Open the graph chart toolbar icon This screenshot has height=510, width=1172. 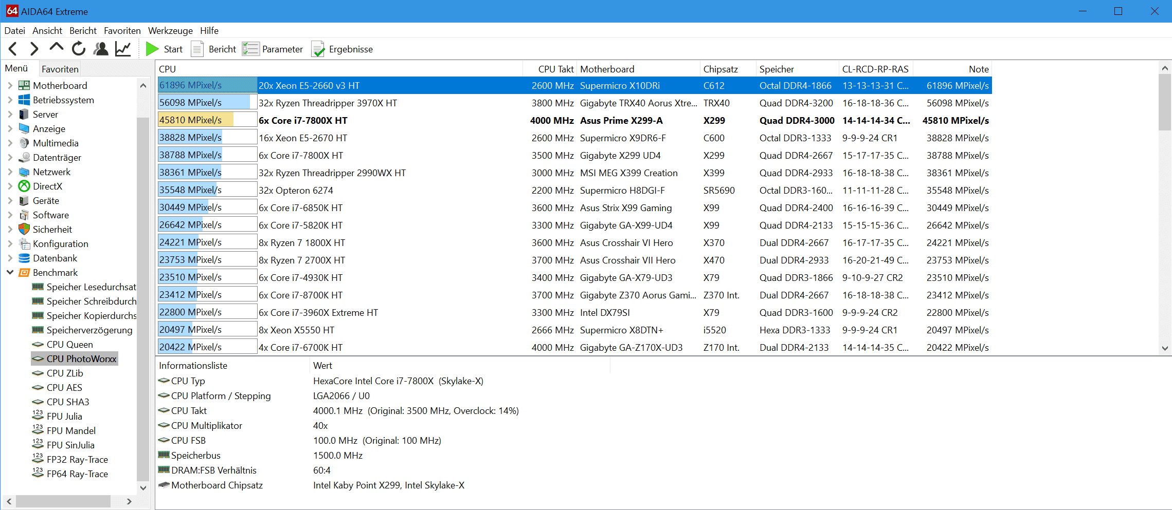click(123, 49)
